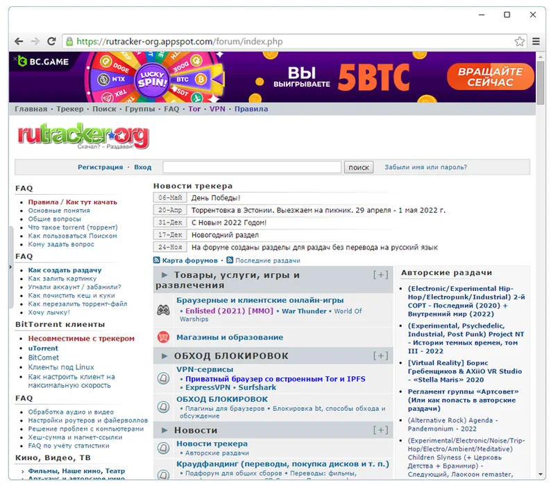The image size is (551, 485).
Task: Expand the [+] for Товары, услуги, игры
Action: coord(380,275)
